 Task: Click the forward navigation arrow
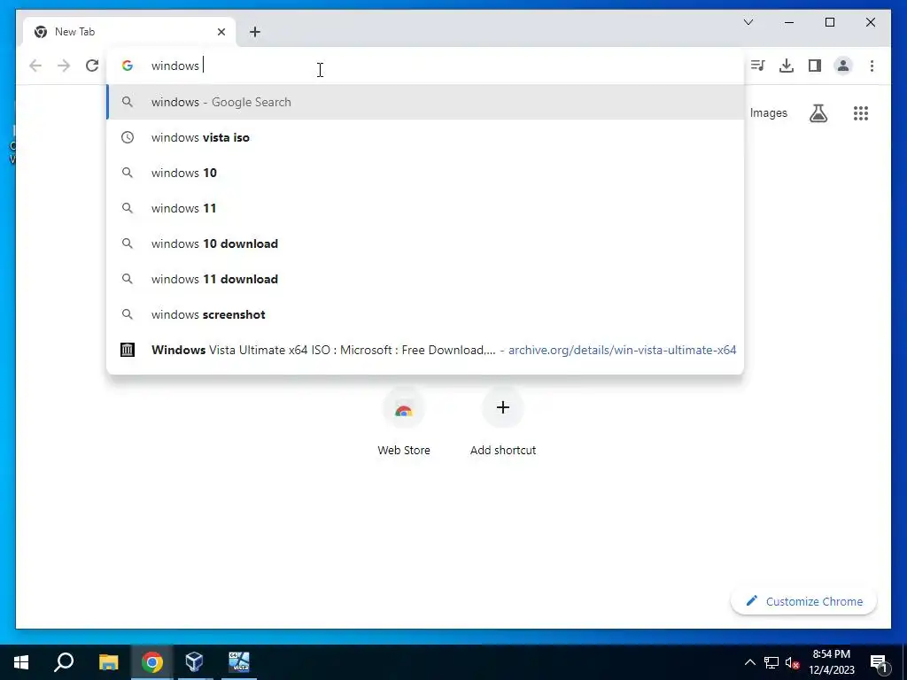pyautogui.click(x=64, y=66)
